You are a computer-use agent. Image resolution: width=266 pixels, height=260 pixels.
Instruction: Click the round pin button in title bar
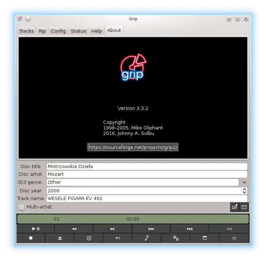point(28,18)
